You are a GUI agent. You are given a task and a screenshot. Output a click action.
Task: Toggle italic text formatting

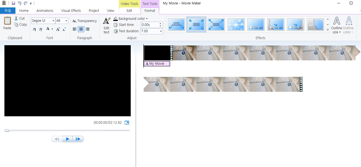click(41, 29)
